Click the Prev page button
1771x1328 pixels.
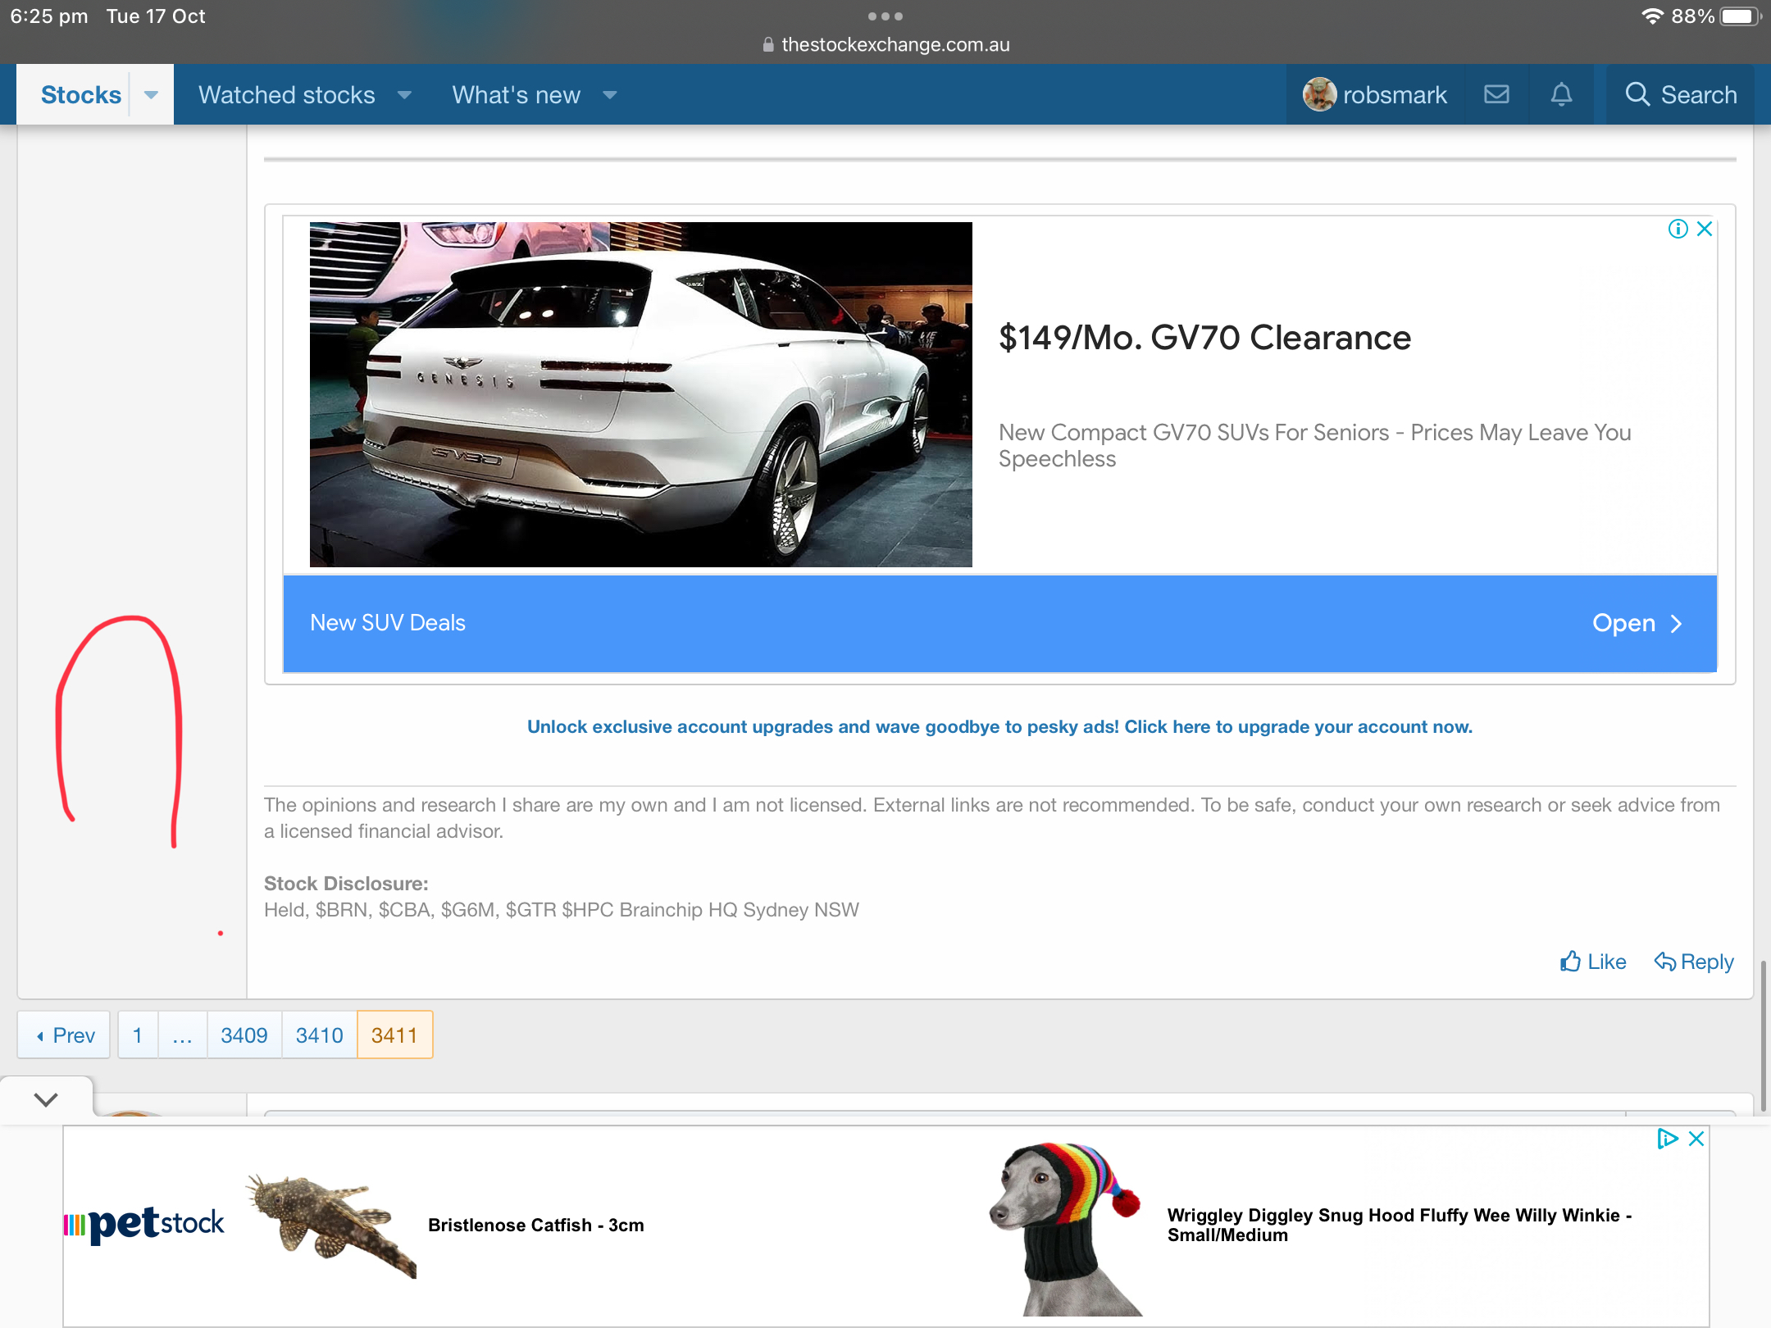pyautogui.click(x=65, y=1035)
